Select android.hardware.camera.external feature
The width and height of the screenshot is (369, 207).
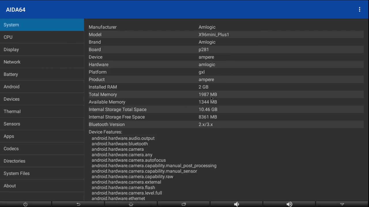click(126, 182)
